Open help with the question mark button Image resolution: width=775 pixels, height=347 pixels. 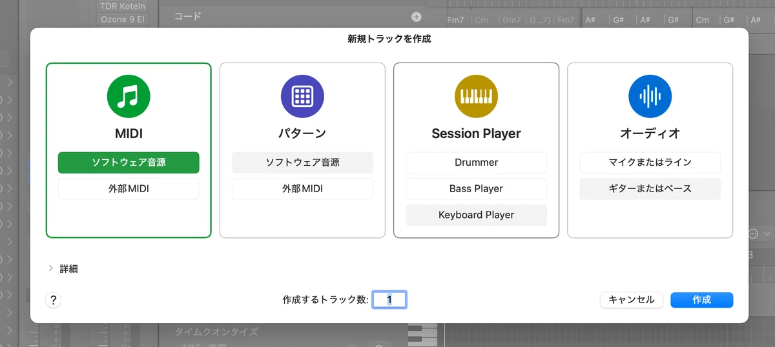click(54, 300)
